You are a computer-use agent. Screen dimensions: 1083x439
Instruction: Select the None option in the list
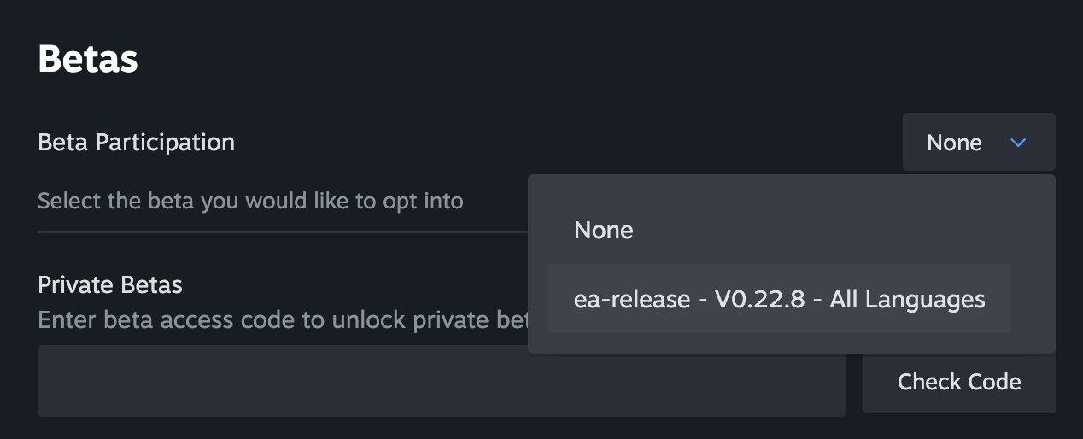[604, 230]
